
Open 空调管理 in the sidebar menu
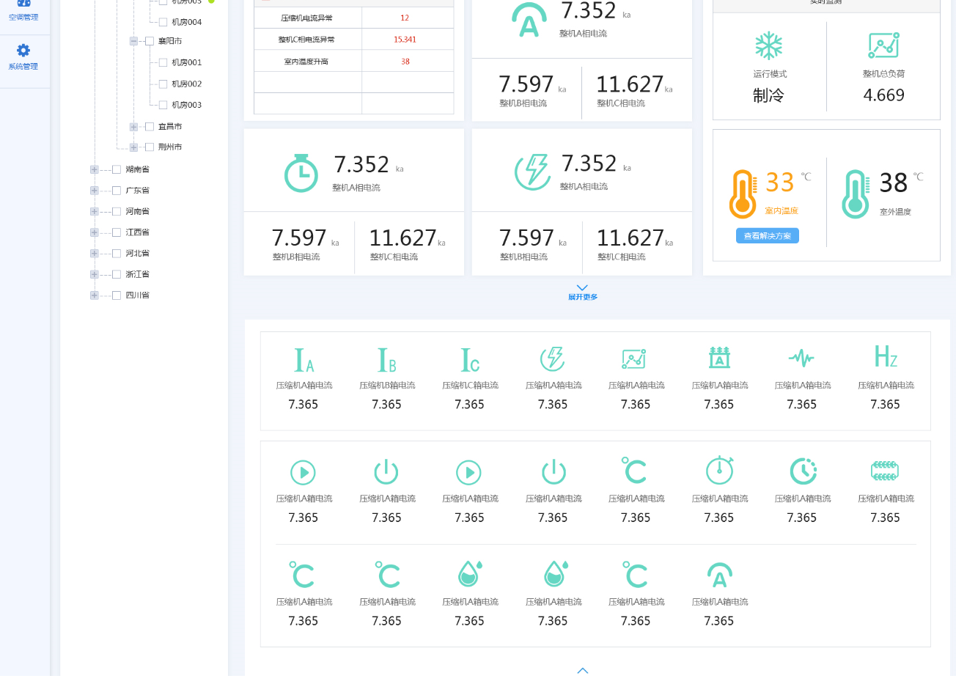point(23,10)
